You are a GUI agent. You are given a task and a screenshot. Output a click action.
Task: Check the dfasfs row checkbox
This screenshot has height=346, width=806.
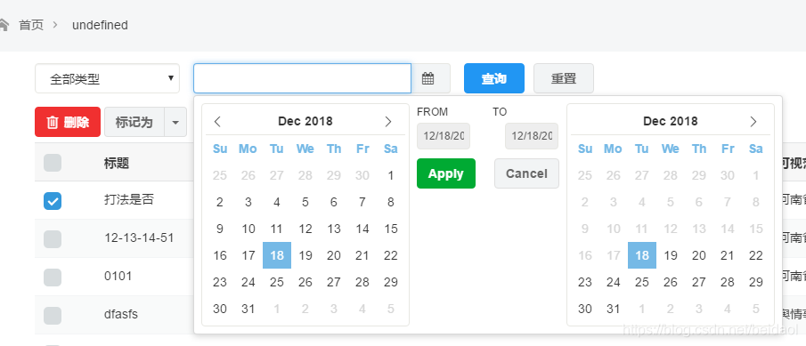(x=53, y=315)
